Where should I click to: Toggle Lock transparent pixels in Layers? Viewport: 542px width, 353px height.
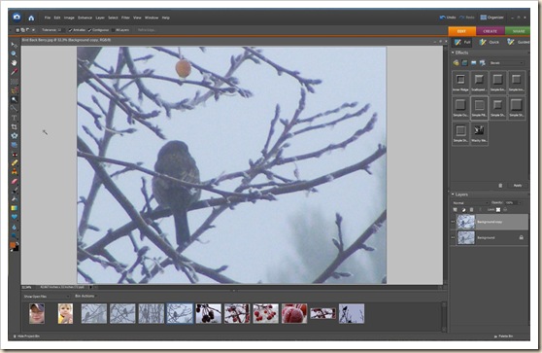(498, 210)
